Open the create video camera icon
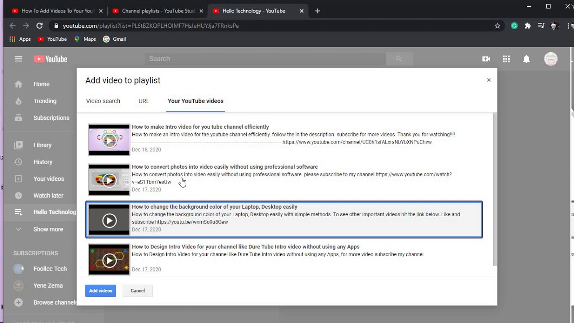 [x=486, y=59]
